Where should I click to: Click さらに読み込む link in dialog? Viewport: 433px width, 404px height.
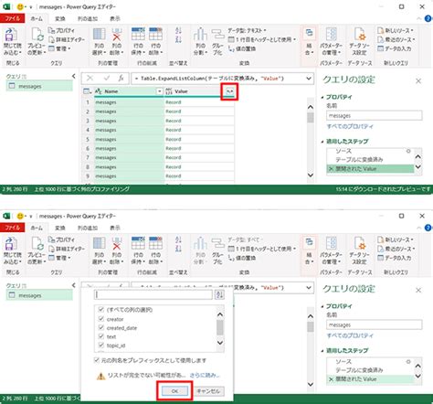click(x=205, y=375)
